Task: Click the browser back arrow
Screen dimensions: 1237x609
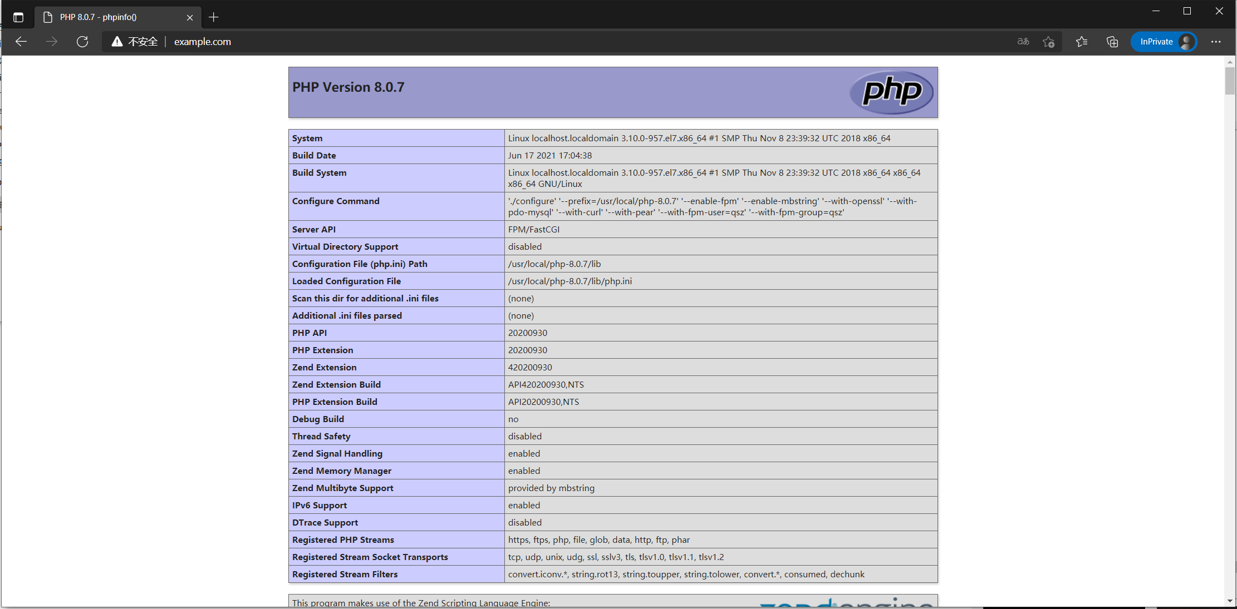Action: pos(21,42)
